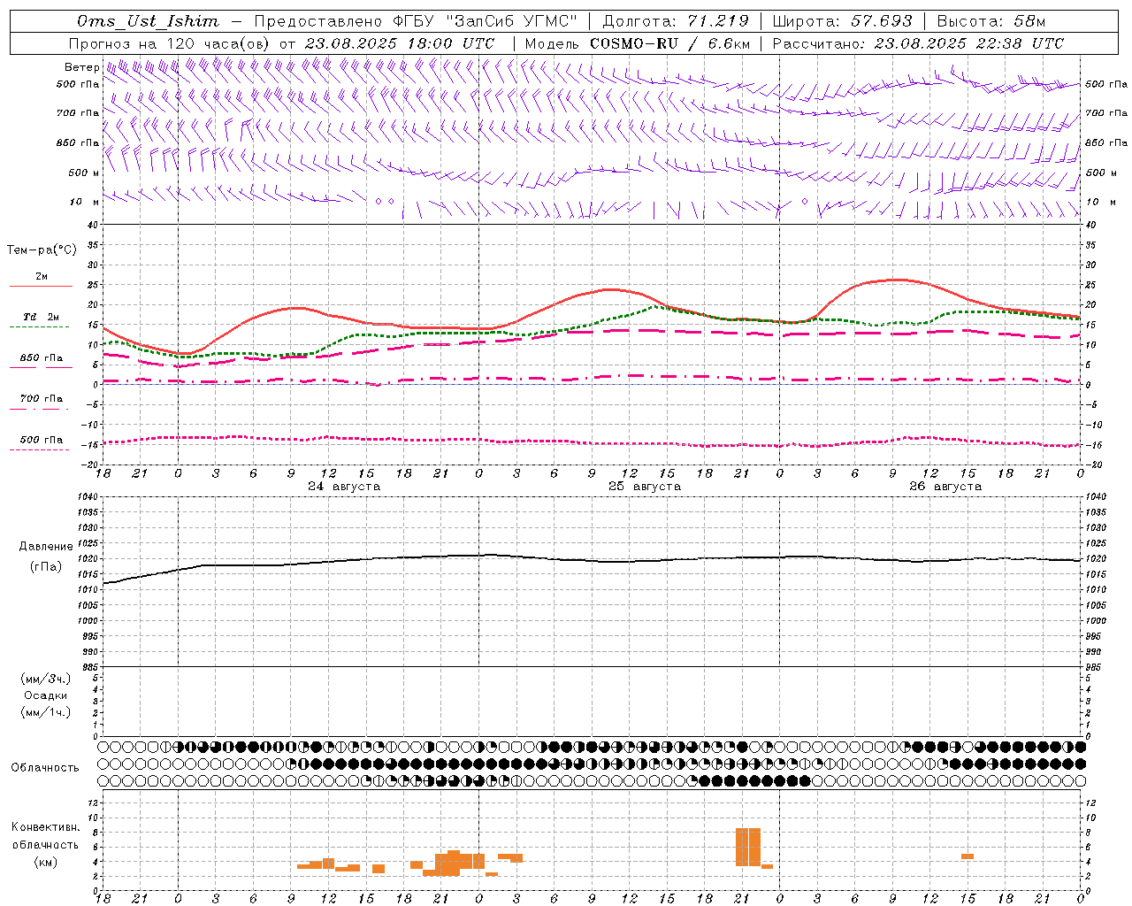Select the text 'Предоставлено ФГБУ "ЗапСиб УГМС"'
This screenshot has height=906, width=1132.
[416, 21]
